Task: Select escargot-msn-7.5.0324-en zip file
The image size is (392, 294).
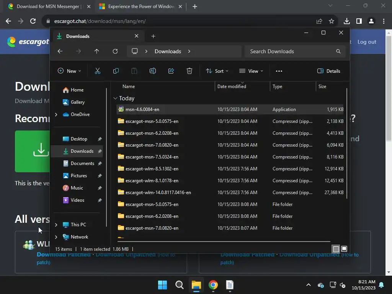Action: pyautogui.click(x=230, y=157)
